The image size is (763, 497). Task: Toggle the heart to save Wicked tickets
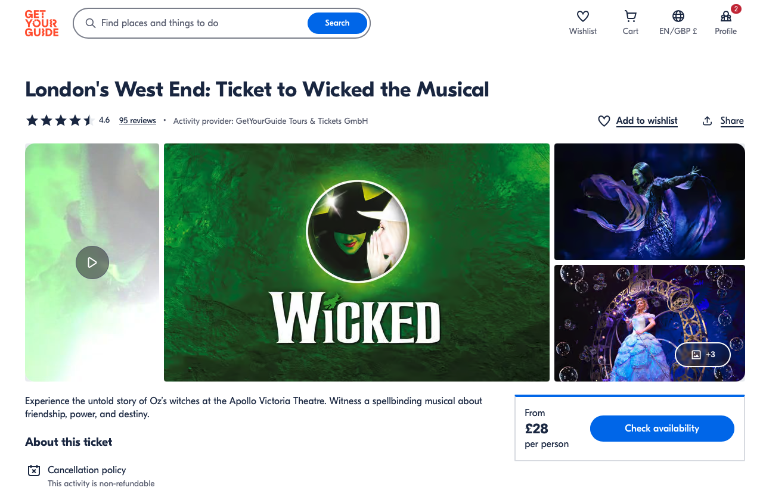604,120
